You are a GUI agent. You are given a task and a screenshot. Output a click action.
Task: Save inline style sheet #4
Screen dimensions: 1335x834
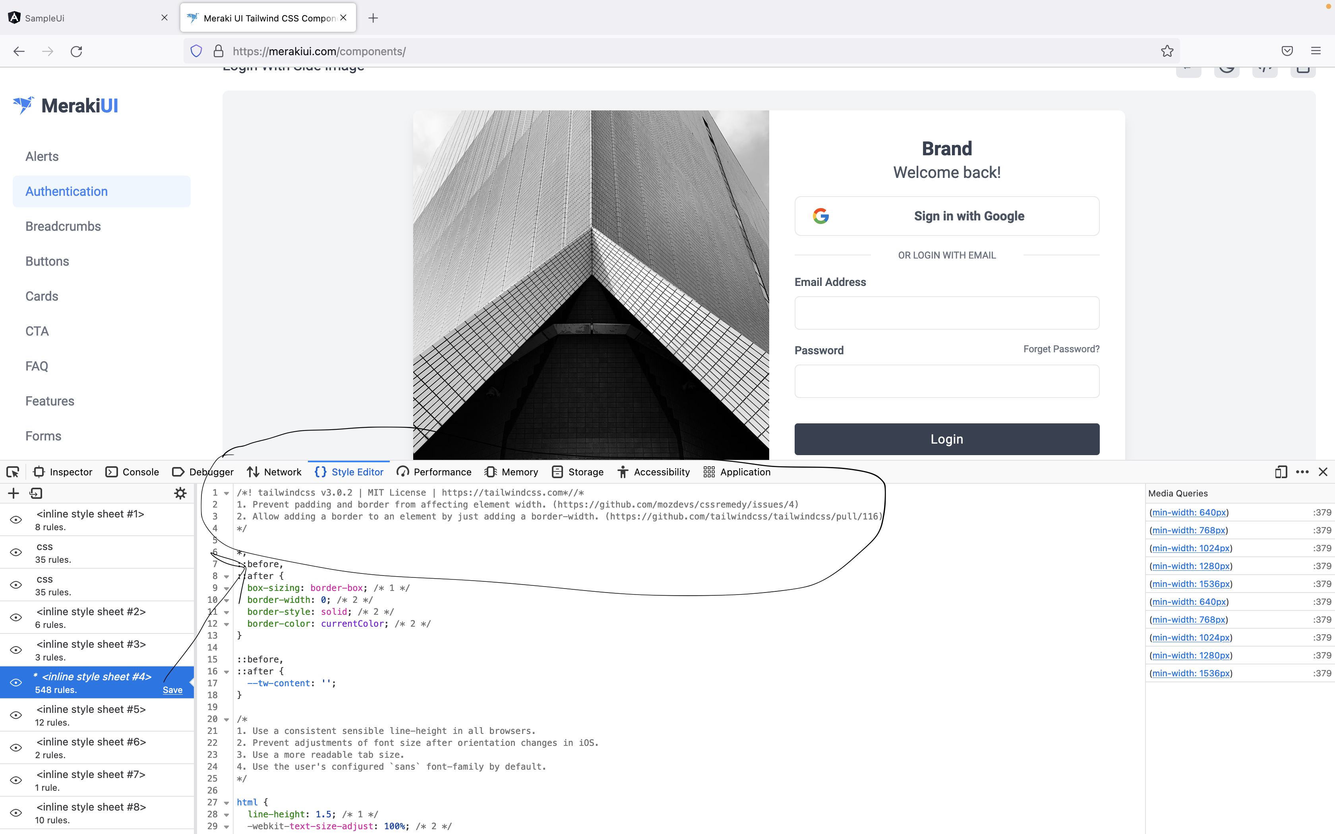coord(173,690)
